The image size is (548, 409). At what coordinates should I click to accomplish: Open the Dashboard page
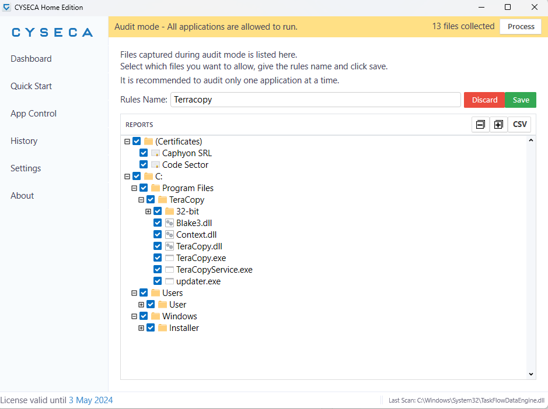[31, 59]
